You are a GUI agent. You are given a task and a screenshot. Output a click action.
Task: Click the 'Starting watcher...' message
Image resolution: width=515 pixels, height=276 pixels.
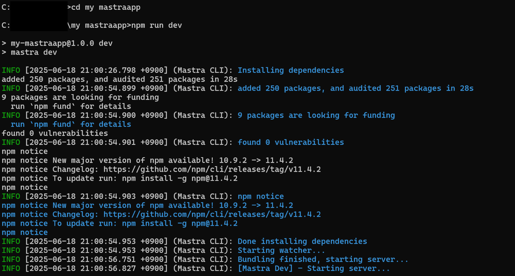[x=281, y=251]
